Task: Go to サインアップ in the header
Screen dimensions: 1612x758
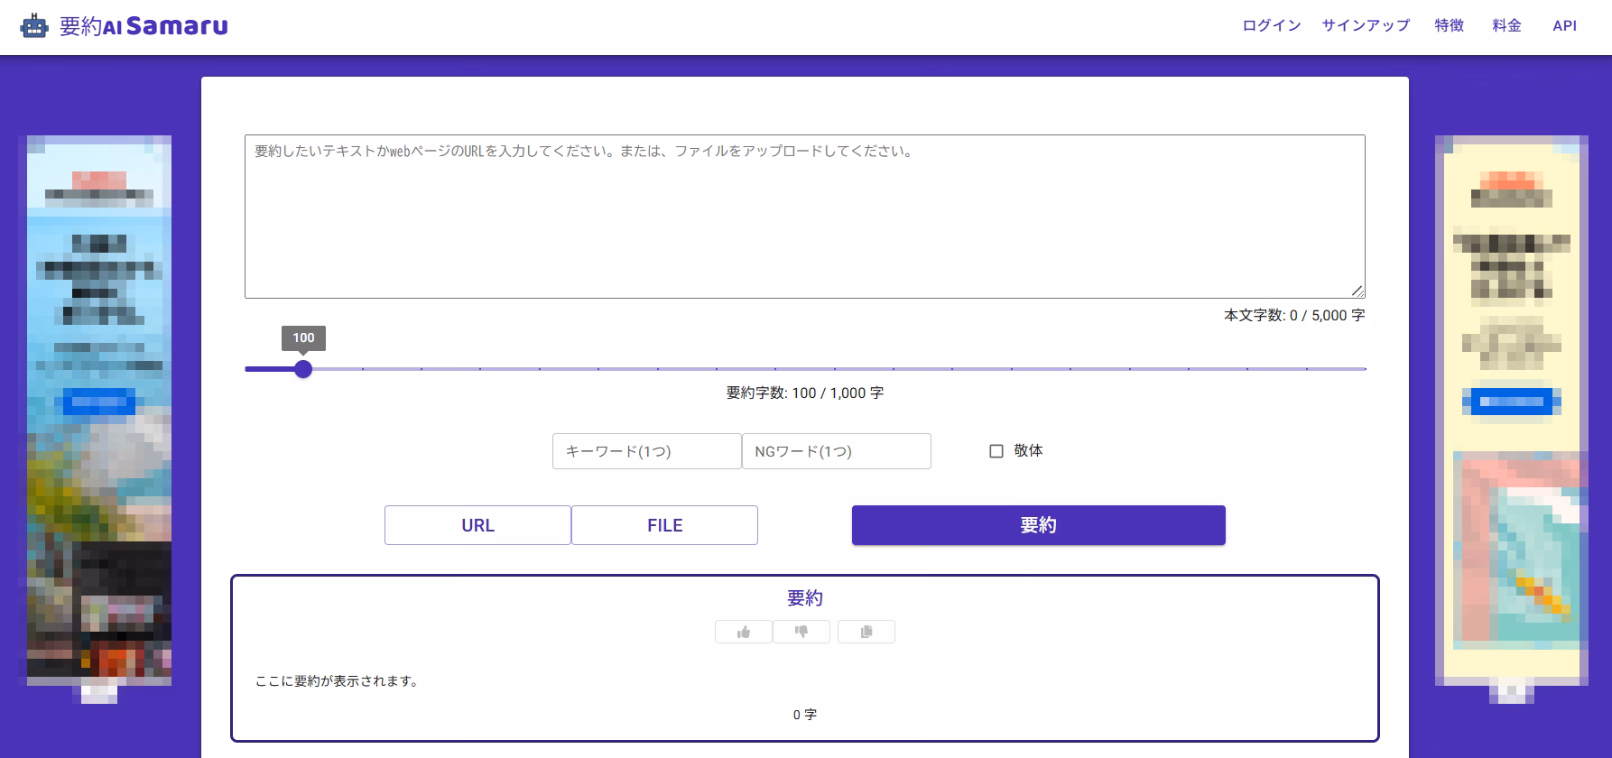Action: 1365,26
